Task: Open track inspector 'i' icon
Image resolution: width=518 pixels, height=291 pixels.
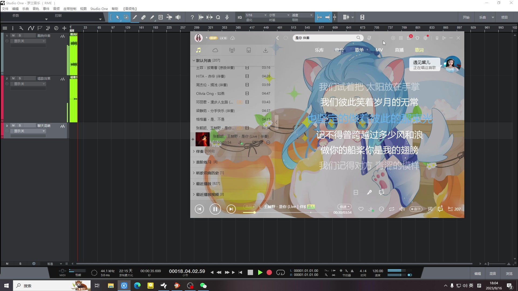Action: click(13, 28)
